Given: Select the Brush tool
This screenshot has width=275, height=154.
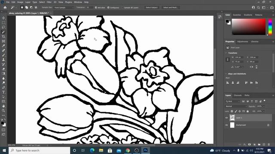Looking at the screenshot, I should pyautogui.click(x=3, y=55).
